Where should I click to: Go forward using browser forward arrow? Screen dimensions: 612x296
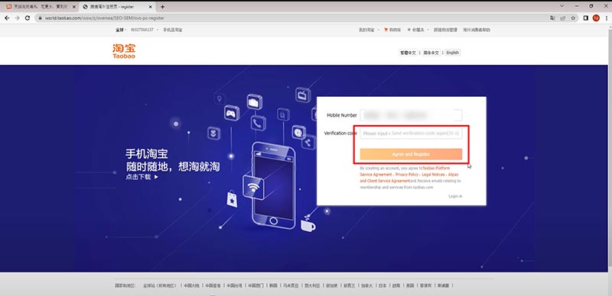(x=17, y=18)
